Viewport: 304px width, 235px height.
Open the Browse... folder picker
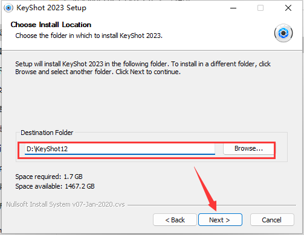(248, 149)
